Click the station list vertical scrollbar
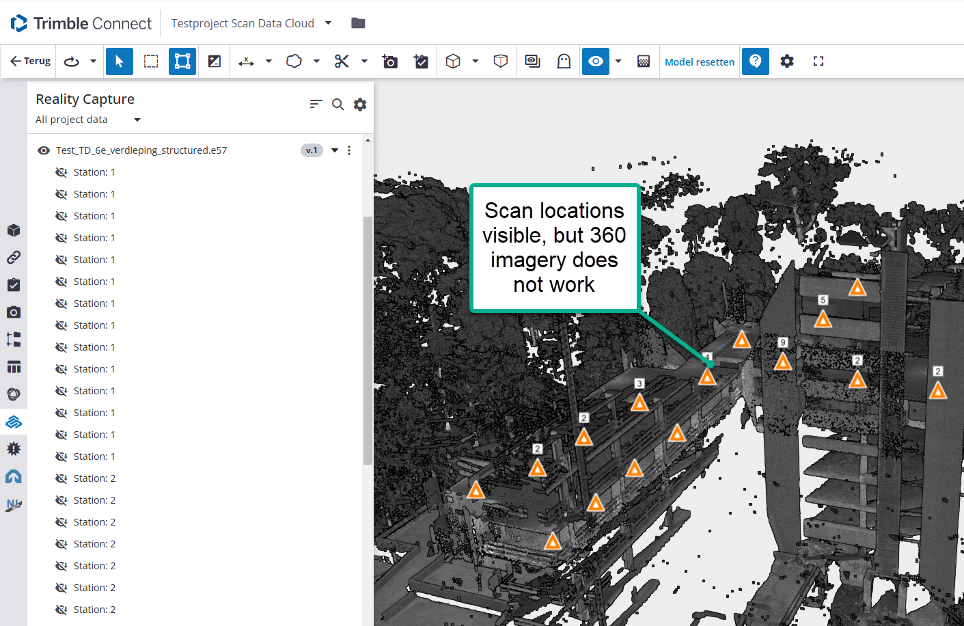This screenshot has height=626, width=964. point(368,340)
